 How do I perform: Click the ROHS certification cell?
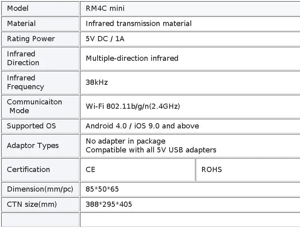point(248,170)
